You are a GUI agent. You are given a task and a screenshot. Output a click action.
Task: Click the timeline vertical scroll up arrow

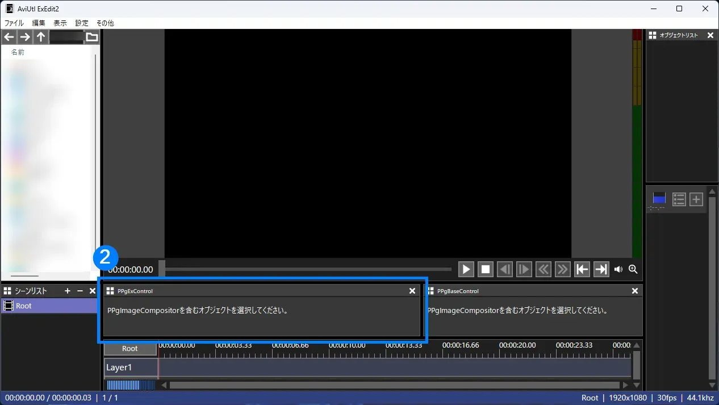pyautogui.click(x=637, y=345)
